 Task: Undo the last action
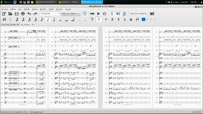[x=29, y=14]
